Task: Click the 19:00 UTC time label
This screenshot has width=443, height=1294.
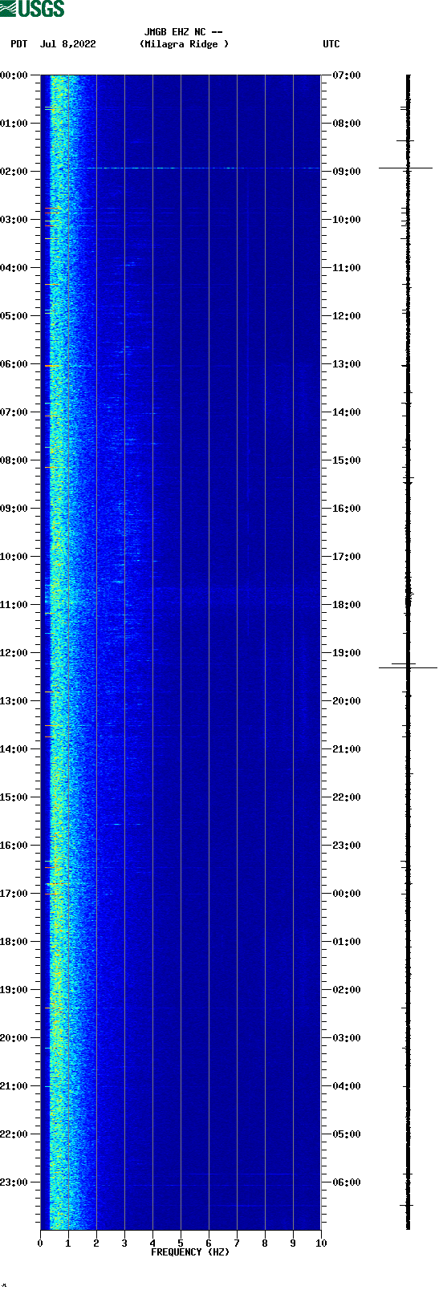Action: click(347, 653)
